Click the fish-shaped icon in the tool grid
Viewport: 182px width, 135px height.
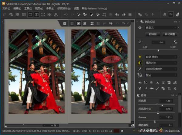point(151,88)
